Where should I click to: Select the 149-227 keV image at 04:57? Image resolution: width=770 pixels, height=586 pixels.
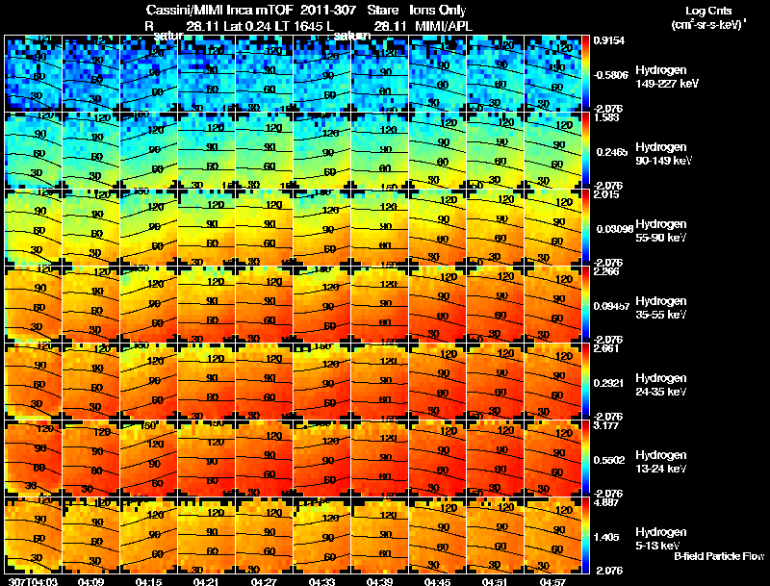(x=552, y=74)
